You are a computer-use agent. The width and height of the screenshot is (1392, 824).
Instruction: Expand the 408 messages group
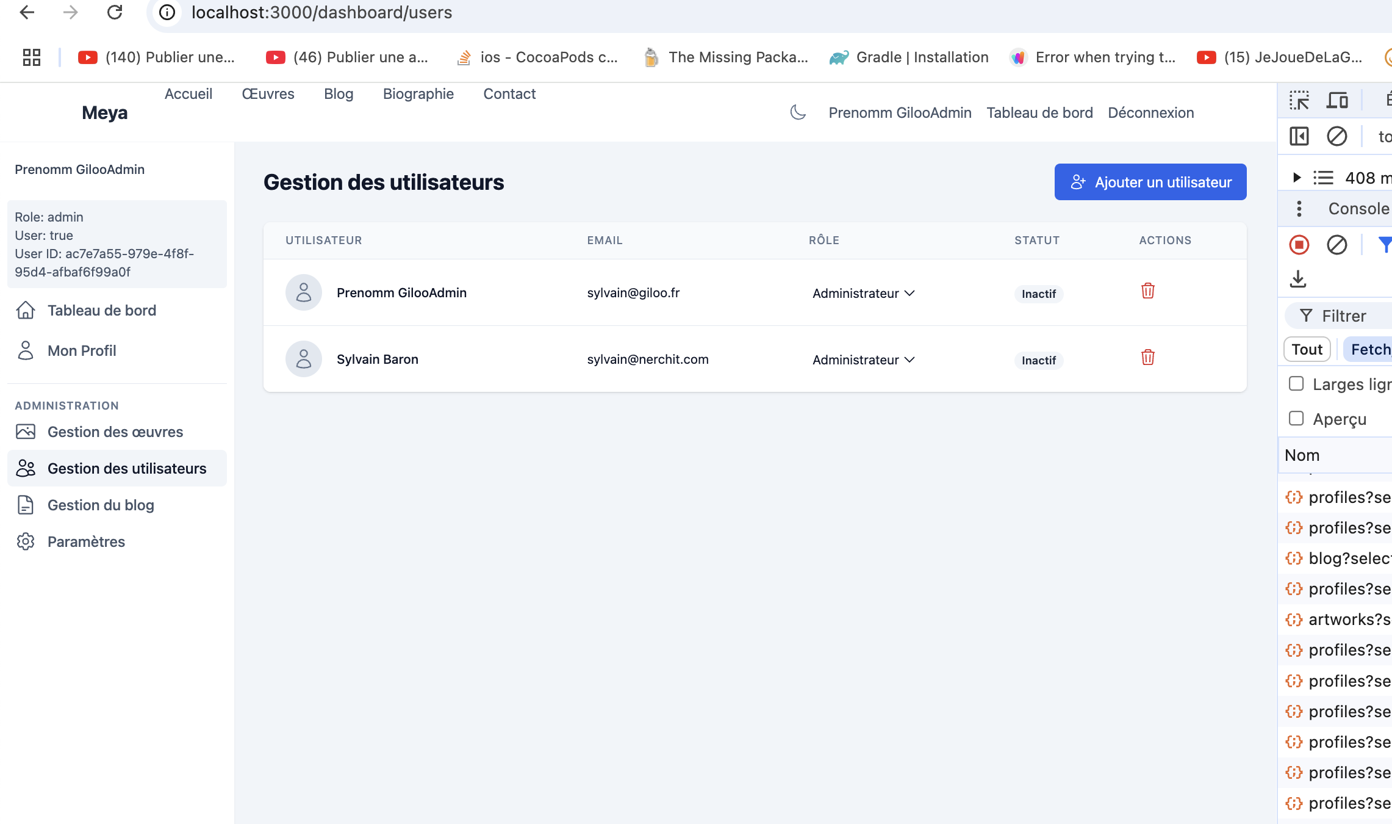coord(1297,178)
